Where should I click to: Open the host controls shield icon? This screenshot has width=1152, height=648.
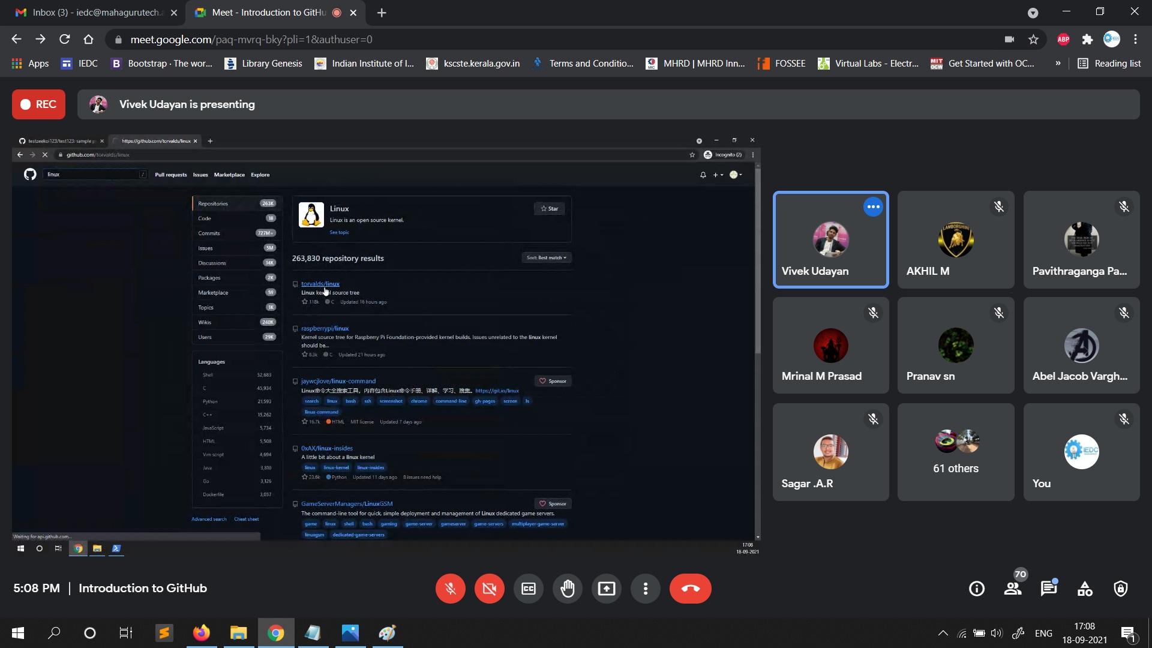[1120, 589]
